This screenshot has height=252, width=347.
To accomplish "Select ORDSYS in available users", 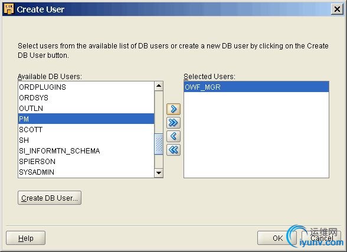I will tap(86, 97).
